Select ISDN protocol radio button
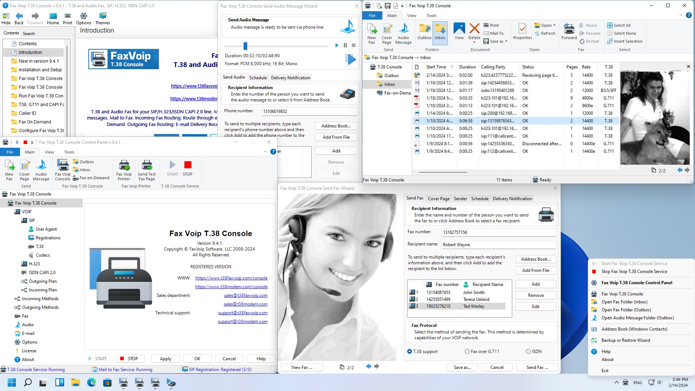Viewport: 695px width, 391px height. (x=526, y=352)
